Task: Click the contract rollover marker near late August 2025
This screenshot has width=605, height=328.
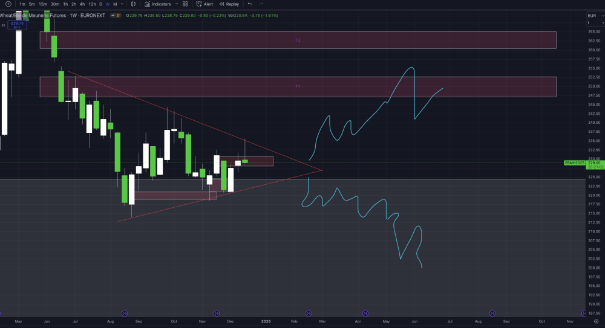Action: click(x=492, y=314)
